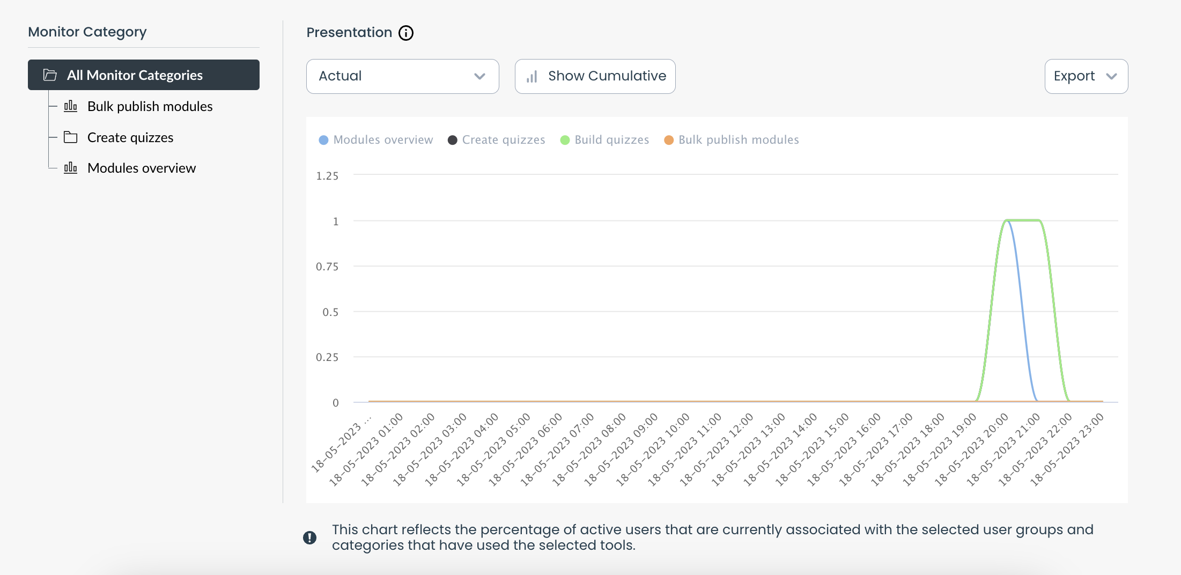Click the Export button

(x=1074, y=76)
